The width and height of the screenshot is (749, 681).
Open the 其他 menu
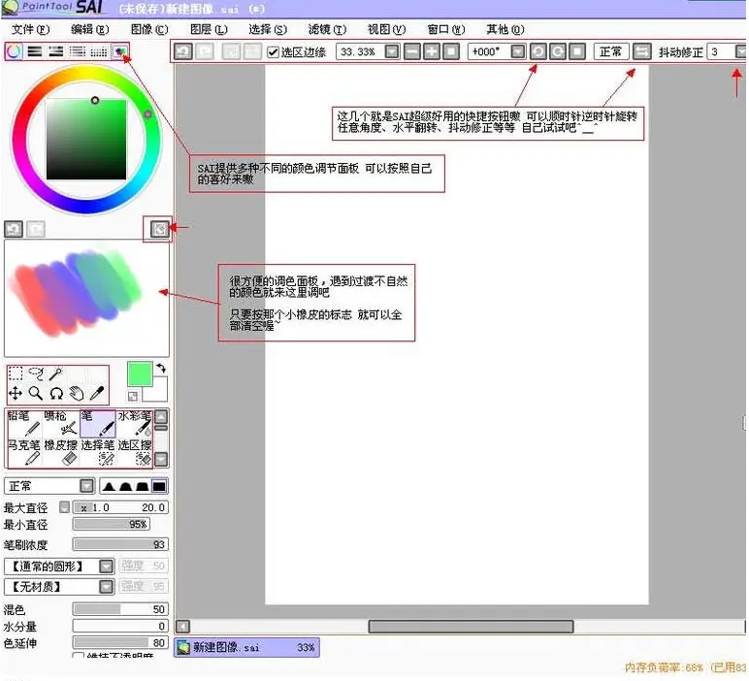[x=505, y=30]
